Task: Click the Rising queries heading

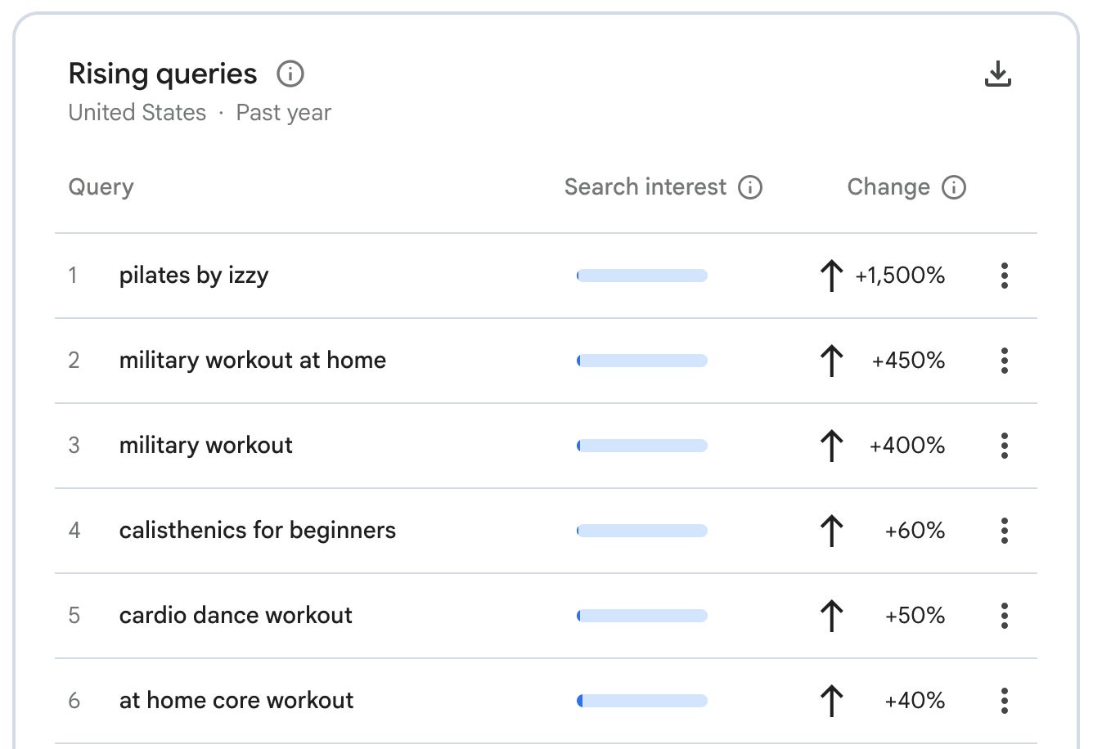Action: (163, 74)
